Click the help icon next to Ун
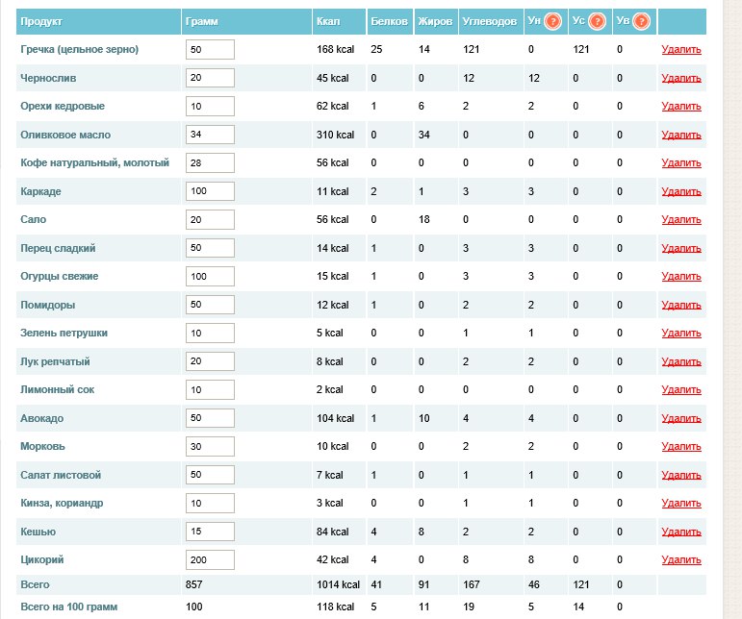Viewport: 742px width, 619px height. 552,21
